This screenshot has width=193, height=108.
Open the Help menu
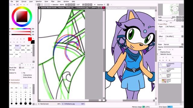point(73,1)
